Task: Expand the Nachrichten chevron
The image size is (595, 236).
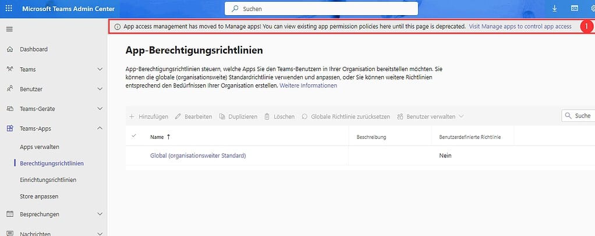Action: point(100,234)
